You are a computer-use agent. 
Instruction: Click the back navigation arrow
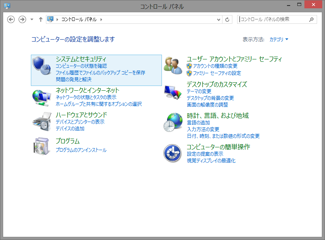tap(11, 19)
